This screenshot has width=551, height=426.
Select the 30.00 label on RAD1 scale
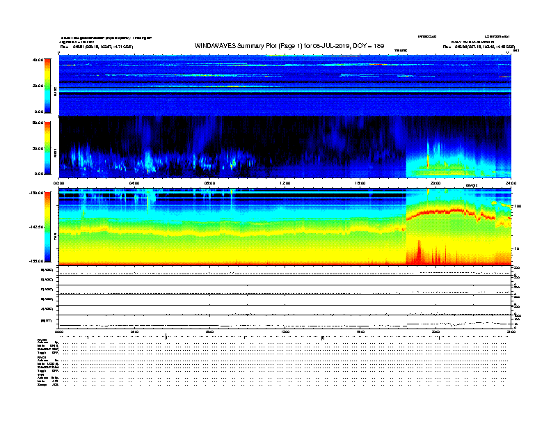tap(38, 148)
